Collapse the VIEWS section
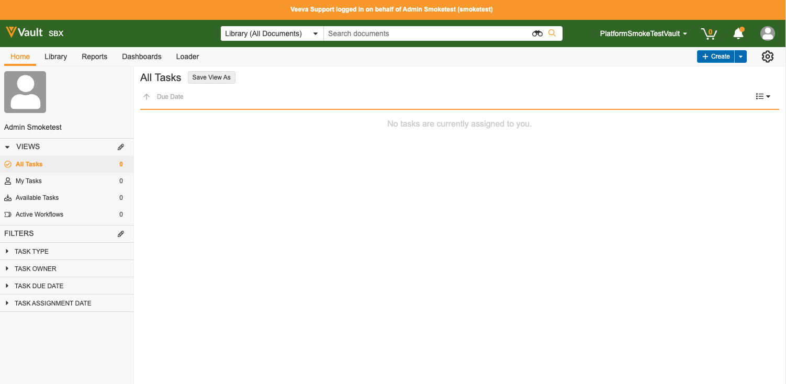 [x=7, y=147]
